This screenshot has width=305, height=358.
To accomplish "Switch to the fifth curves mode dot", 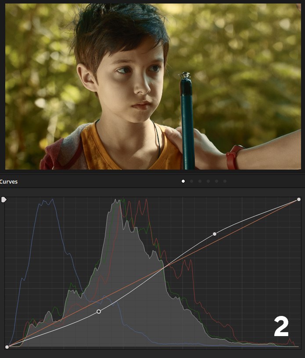I will click(216, 181).
